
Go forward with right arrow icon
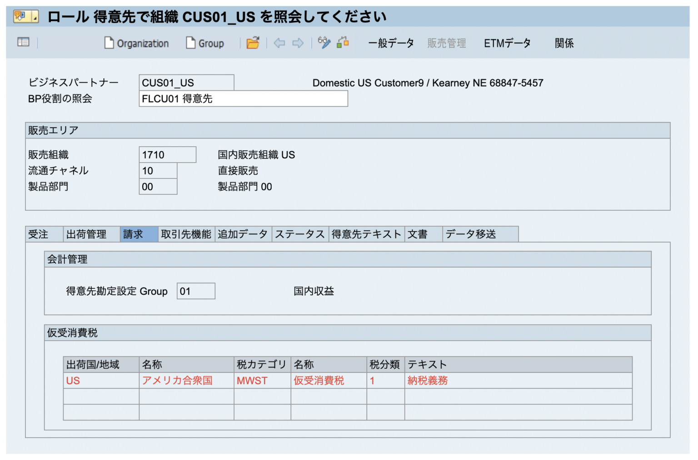[x=298, y=43]
